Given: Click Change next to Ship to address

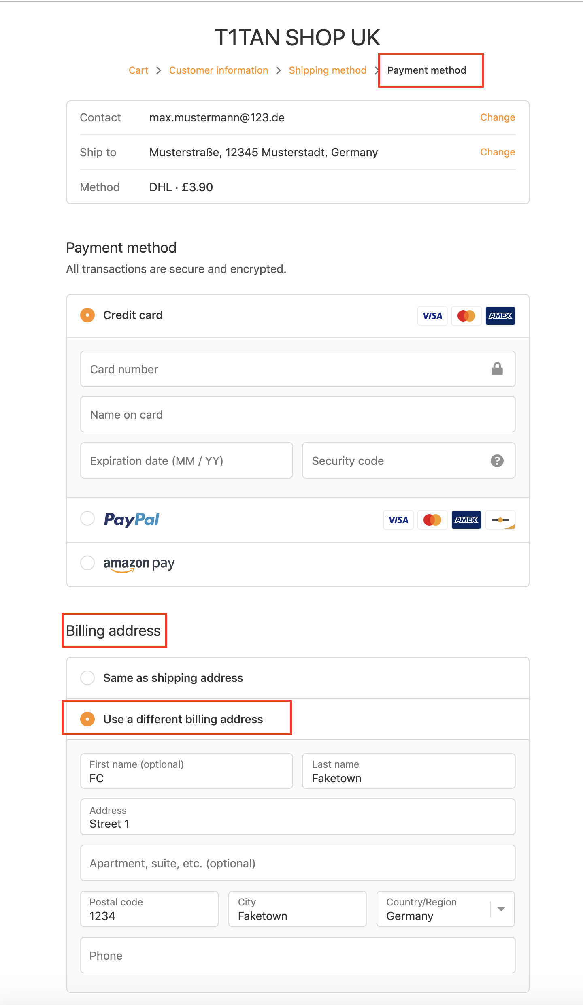Looking at the screenshot, I should point(498,152).
